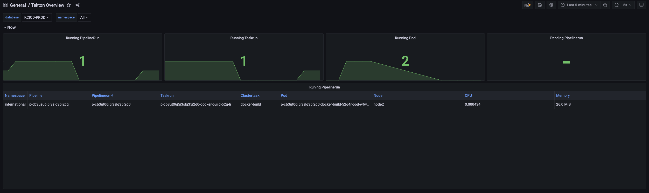Share the dashboard via share icon
The image size is (649, 193).
78,5
